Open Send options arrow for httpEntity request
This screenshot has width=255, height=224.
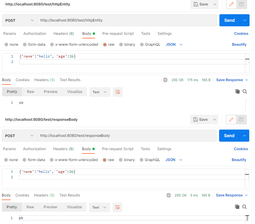245,20
